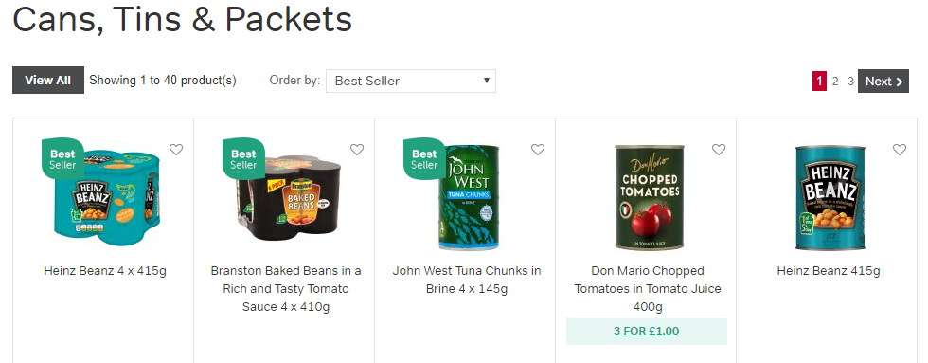
Task: Favourite the Heinz Beanz 4 x 415g heart
Action: point(176,150)
